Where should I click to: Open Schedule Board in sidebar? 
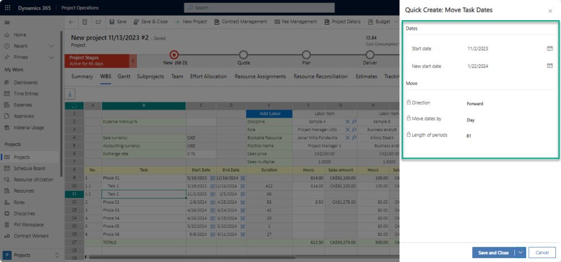tap(29, 169)
